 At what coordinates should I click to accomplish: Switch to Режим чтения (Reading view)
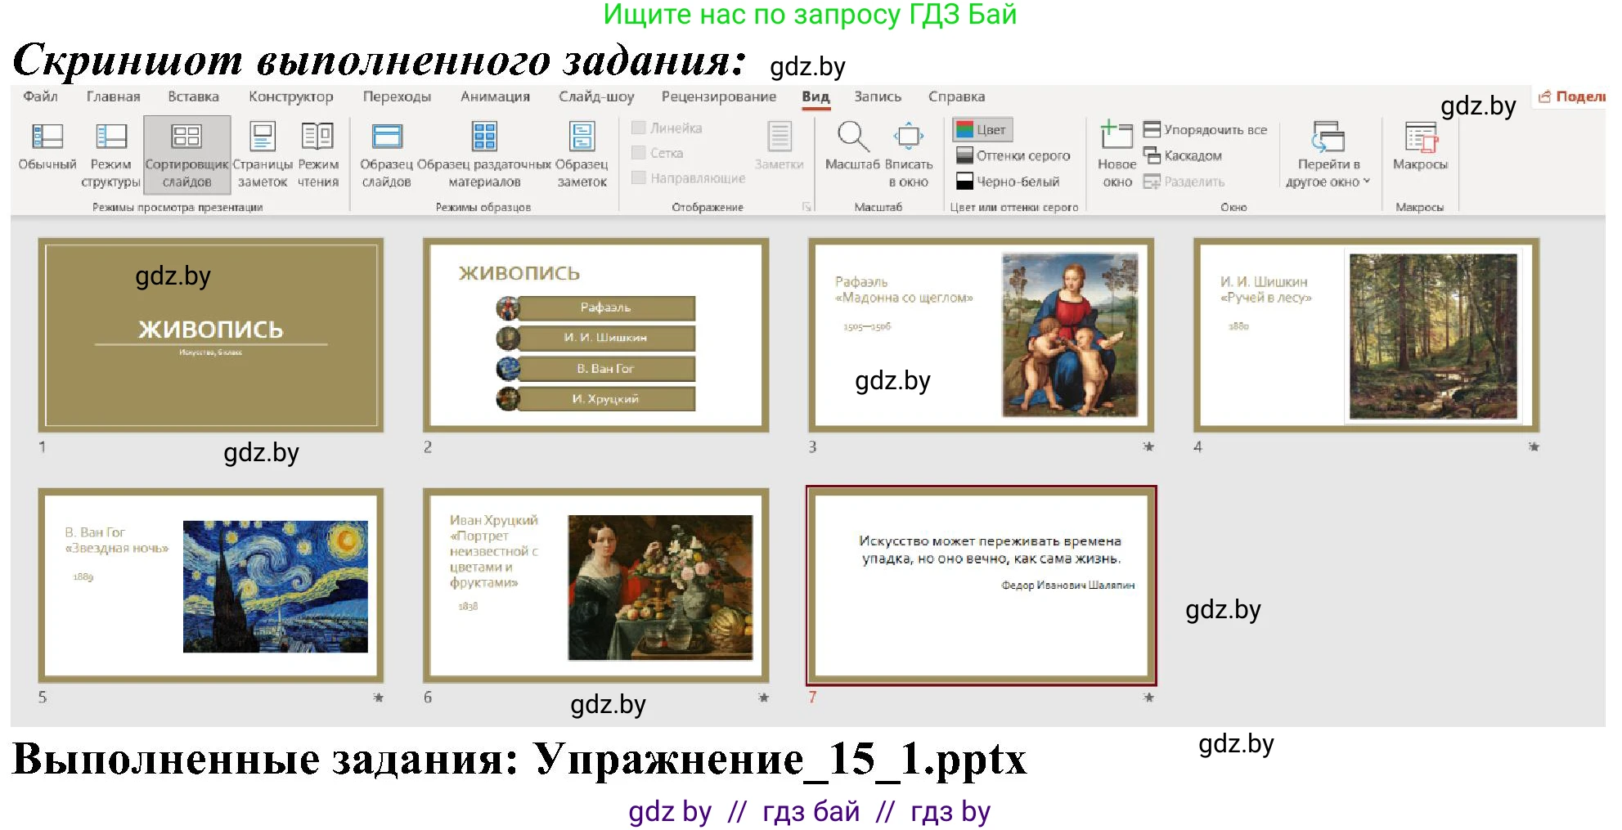tap(318, 155)
